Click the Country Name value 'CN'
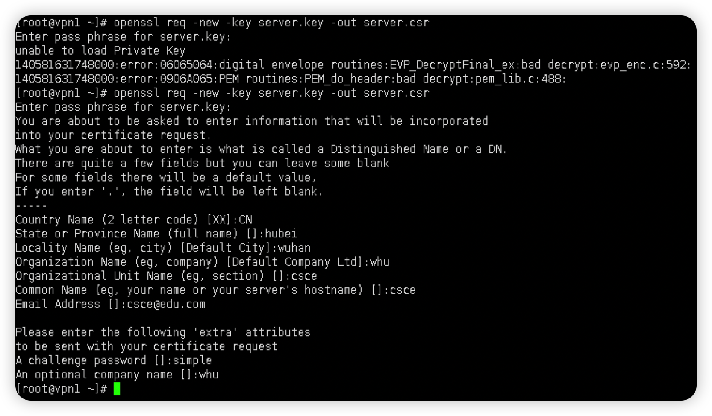Screen dimensions: 712x416 click(245, 220)
